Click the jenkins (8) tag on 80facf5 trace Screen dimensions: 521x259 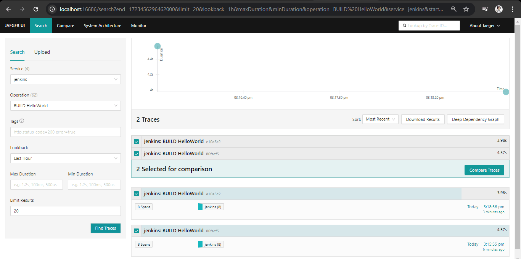coord(211,244)
